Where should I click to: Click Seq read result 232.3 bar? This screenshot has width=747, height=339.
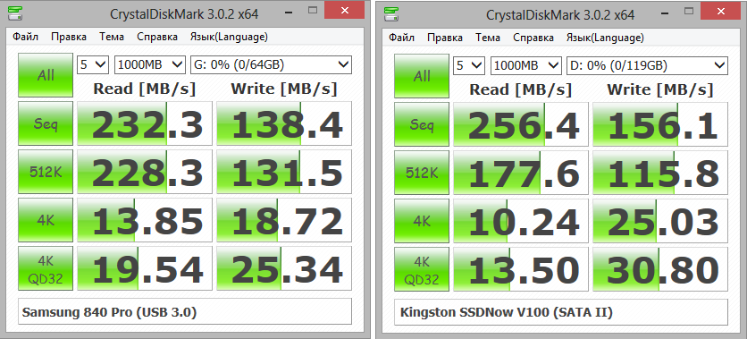[x=145, y=123]
